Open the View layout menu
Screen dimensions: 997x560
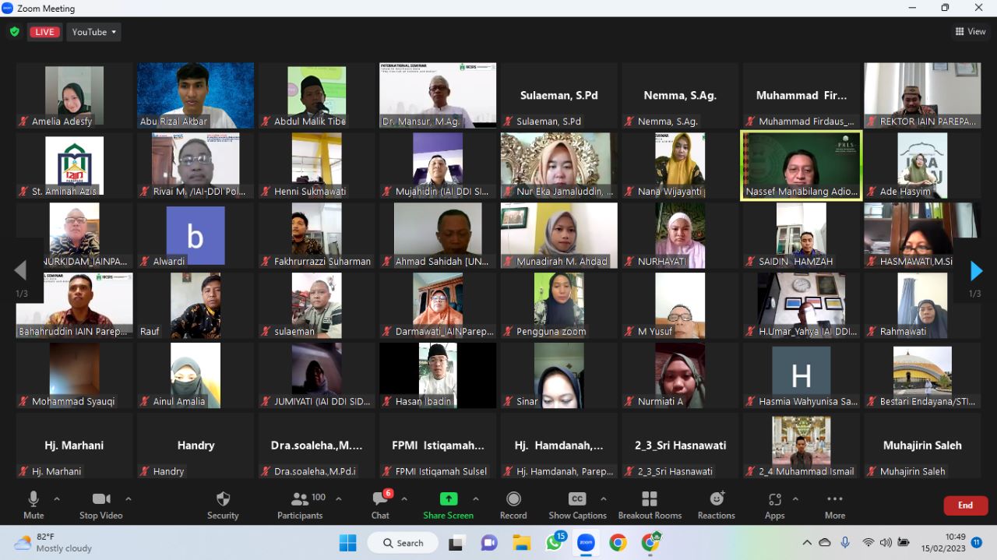[x=971, y=32]
